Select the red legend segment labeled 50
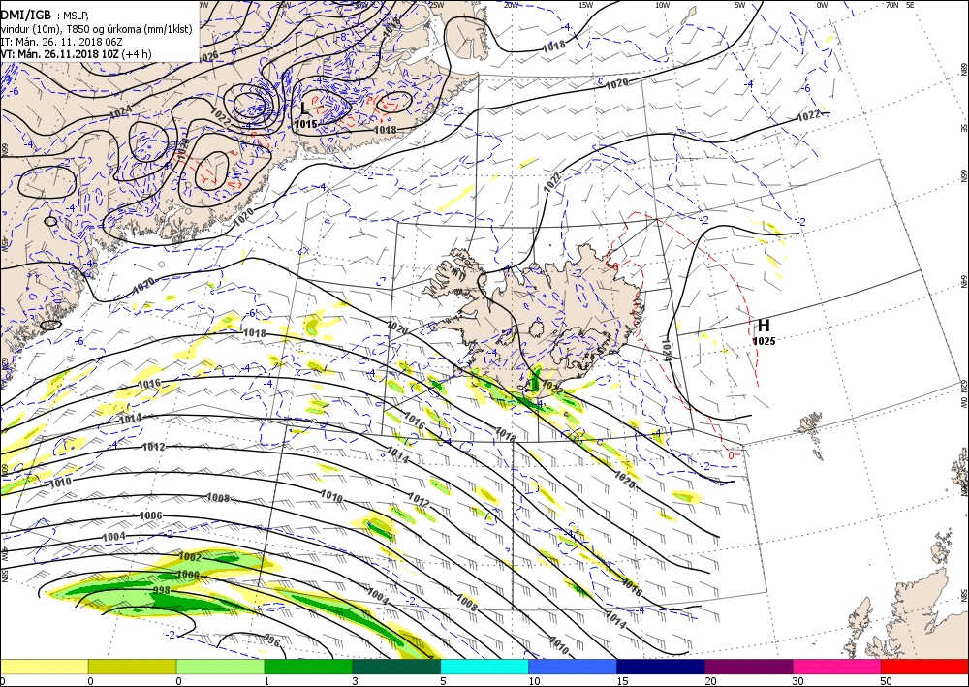The width and height of the screenshot is (969, 687). pos(924,667)
